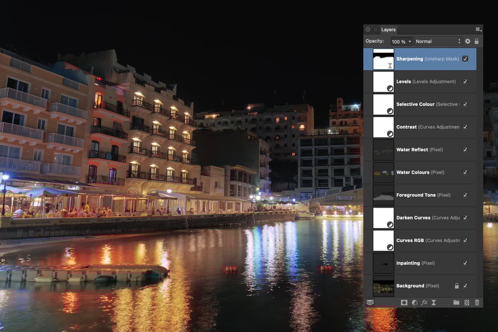The width and height of the screenshot is (498, 332).
Task: Select the Layers tab
Action: click(388, 30)
